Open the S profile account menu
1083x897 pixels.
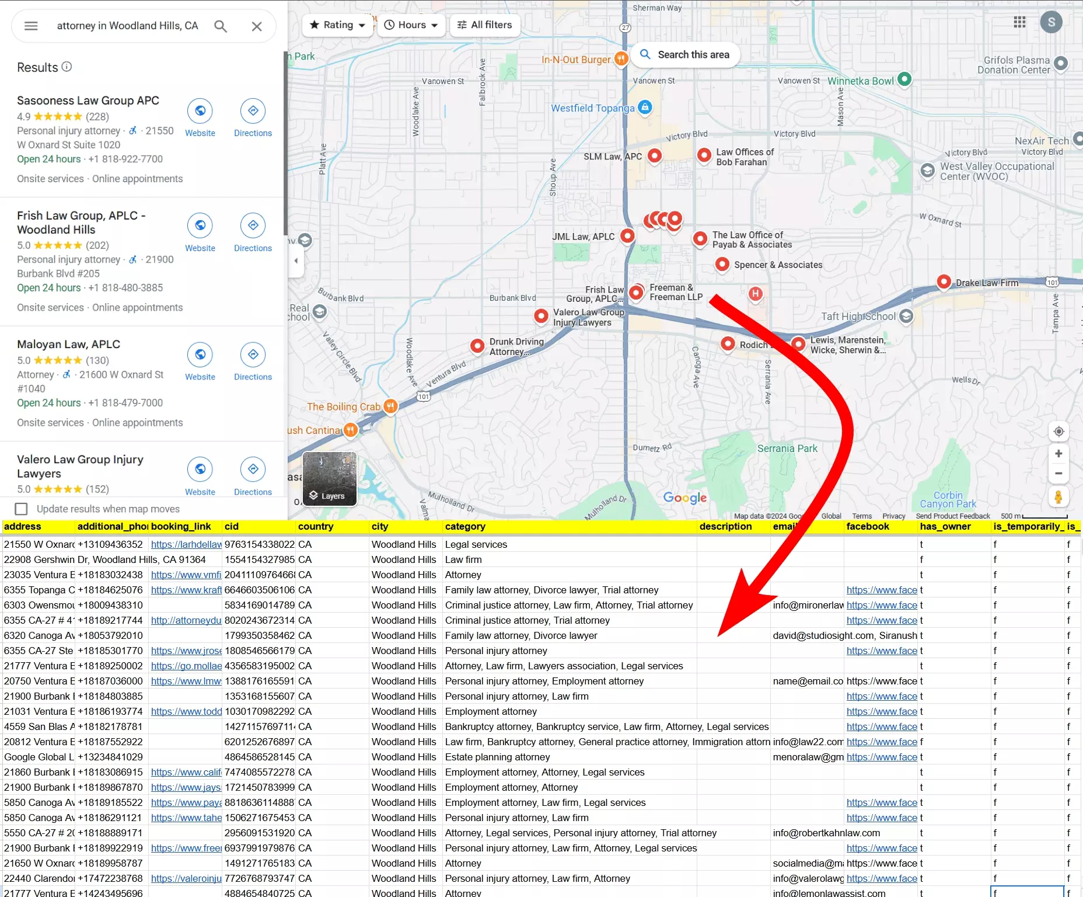(x=1051, y=22)
